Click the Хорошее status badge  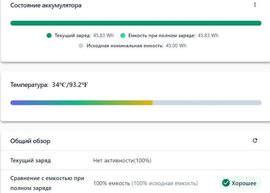(239, 183)
